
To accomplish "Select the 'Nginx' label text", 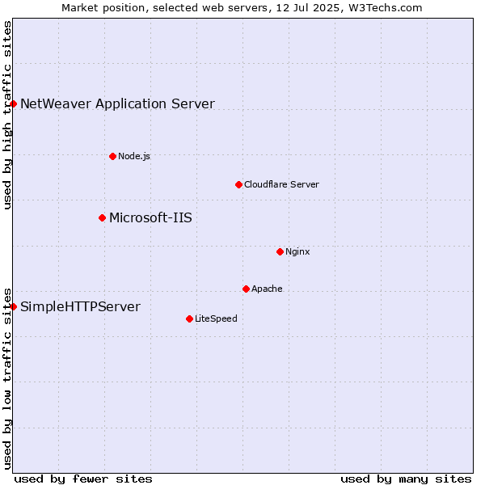I will (297, 251).
